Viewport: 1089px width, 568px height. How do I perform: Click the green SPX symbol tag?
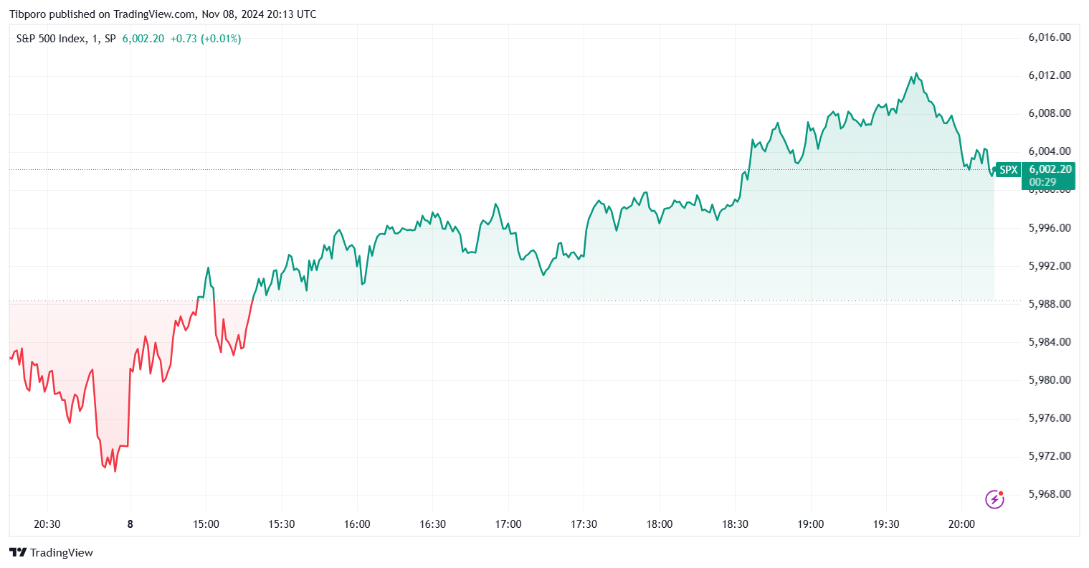(x=1008, y=170)
